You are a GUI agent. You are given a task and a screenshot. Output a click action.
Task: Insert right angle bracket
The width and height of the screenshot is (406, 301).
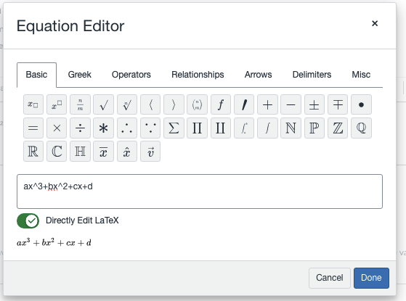[174, 104]
